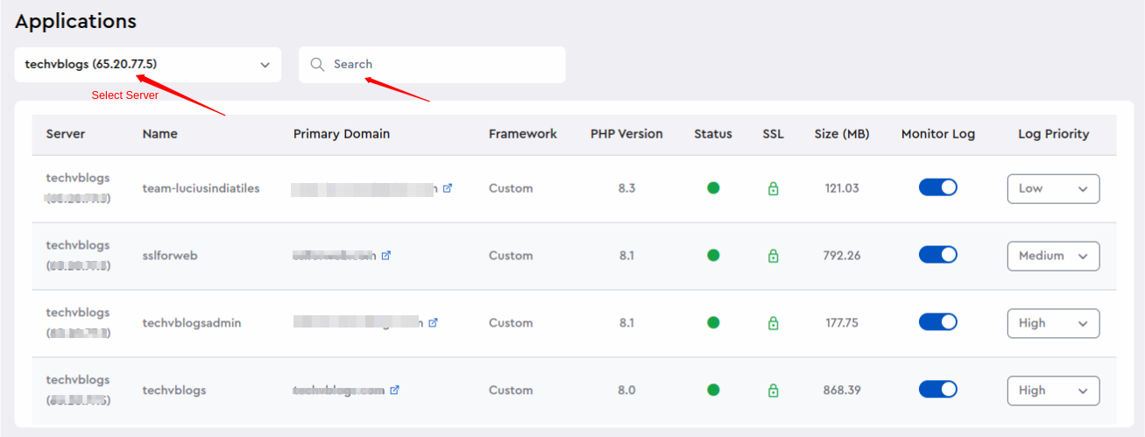Click green status dot for techvblogsadmin

713,322
